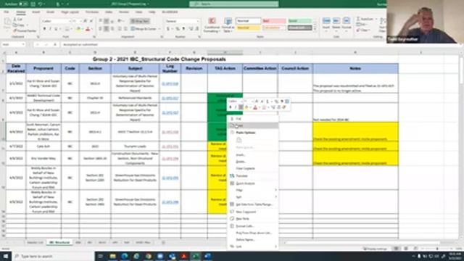Expand the Sort submenu in context menu
This screenshot has height=261, width=464.
tap(275, 196)
